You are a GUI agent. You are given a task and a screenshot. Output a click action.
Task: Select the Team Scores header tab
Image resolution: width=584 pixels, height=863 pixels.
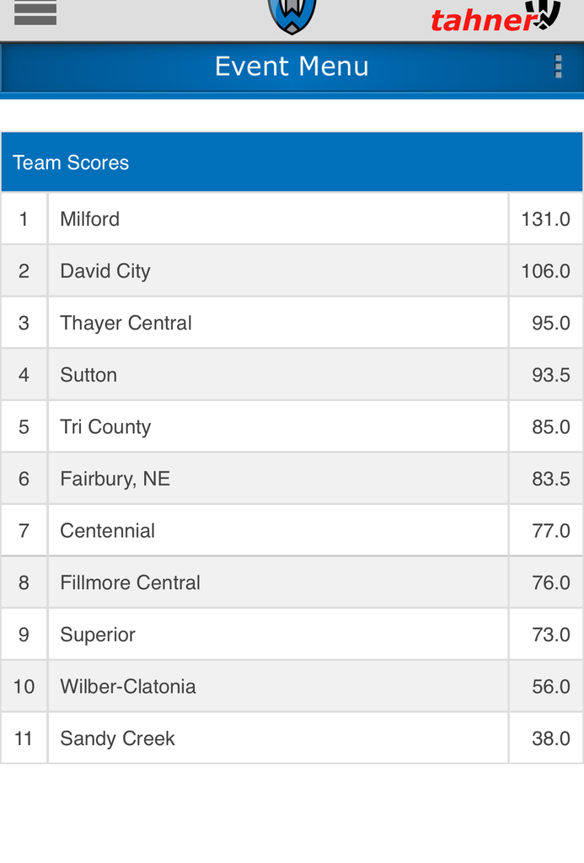71,162
